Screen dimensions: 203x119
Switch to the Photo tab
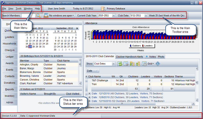pos(161,57)
